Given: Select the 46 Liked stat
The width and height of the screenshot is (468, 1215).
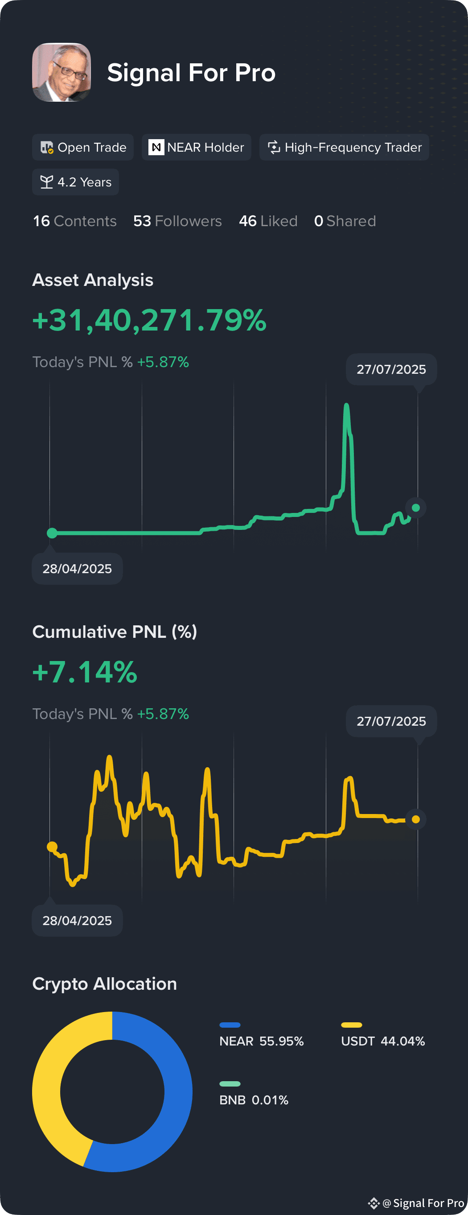Looking at the screenshot, I should pyautogui.click(x=268, y=221).
